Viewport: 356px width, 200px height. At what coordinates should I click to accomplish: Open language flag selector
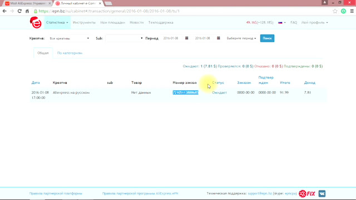coord(282,22)
